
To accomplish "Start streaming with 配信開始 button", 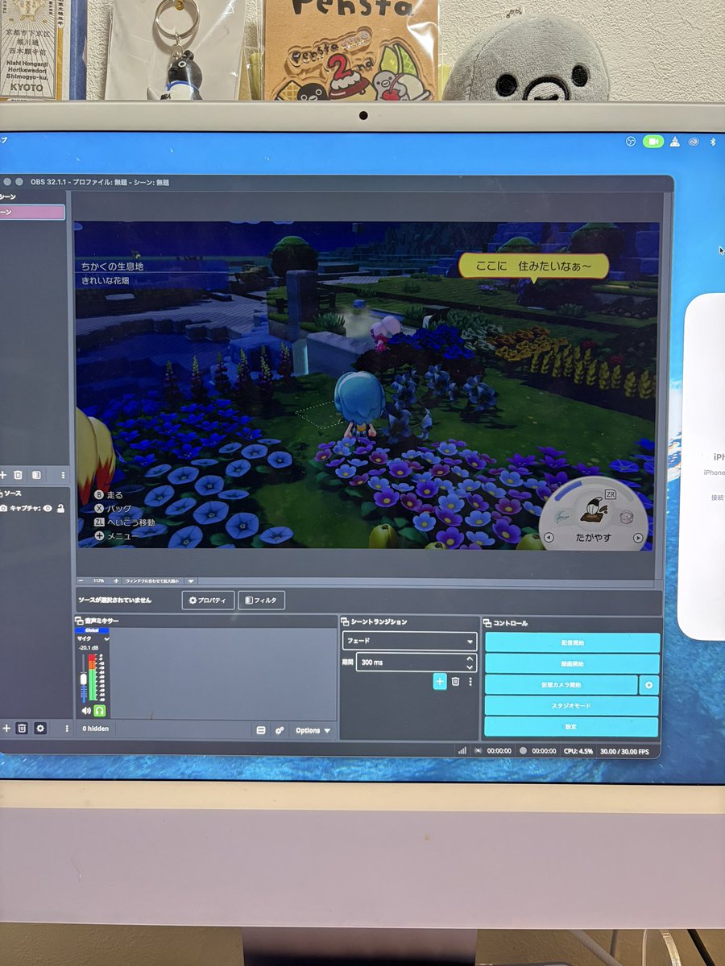I will tap(572, 642).
